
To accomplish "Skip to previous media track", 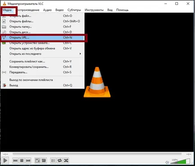I will [15, 161].
